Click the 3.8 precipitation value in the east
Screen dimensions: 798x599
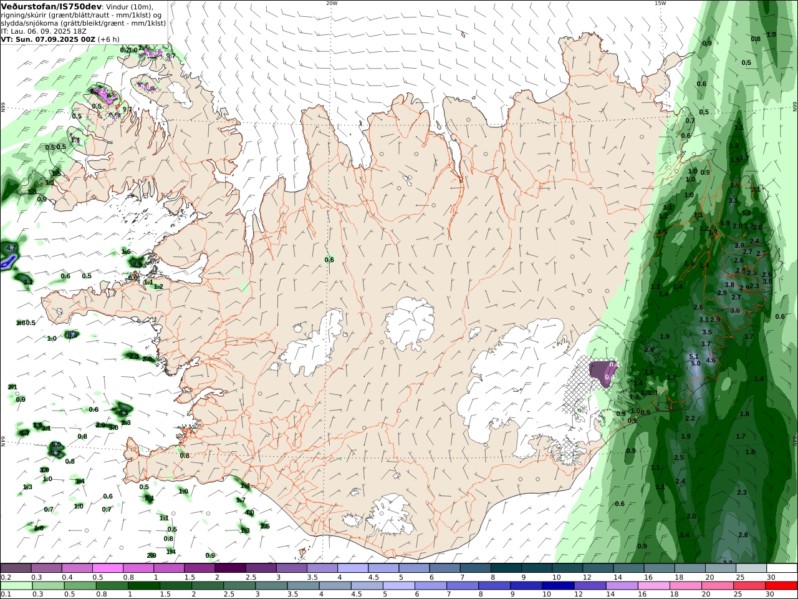(x=729, y=285)
